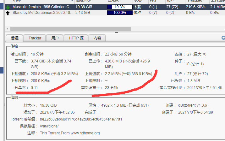Click the 100.0% progress bar
225x141 pixels.
click(x=119, y=13)
